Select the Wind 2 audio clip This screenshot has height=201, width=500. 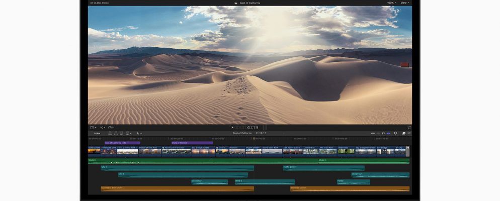point(265,182)
